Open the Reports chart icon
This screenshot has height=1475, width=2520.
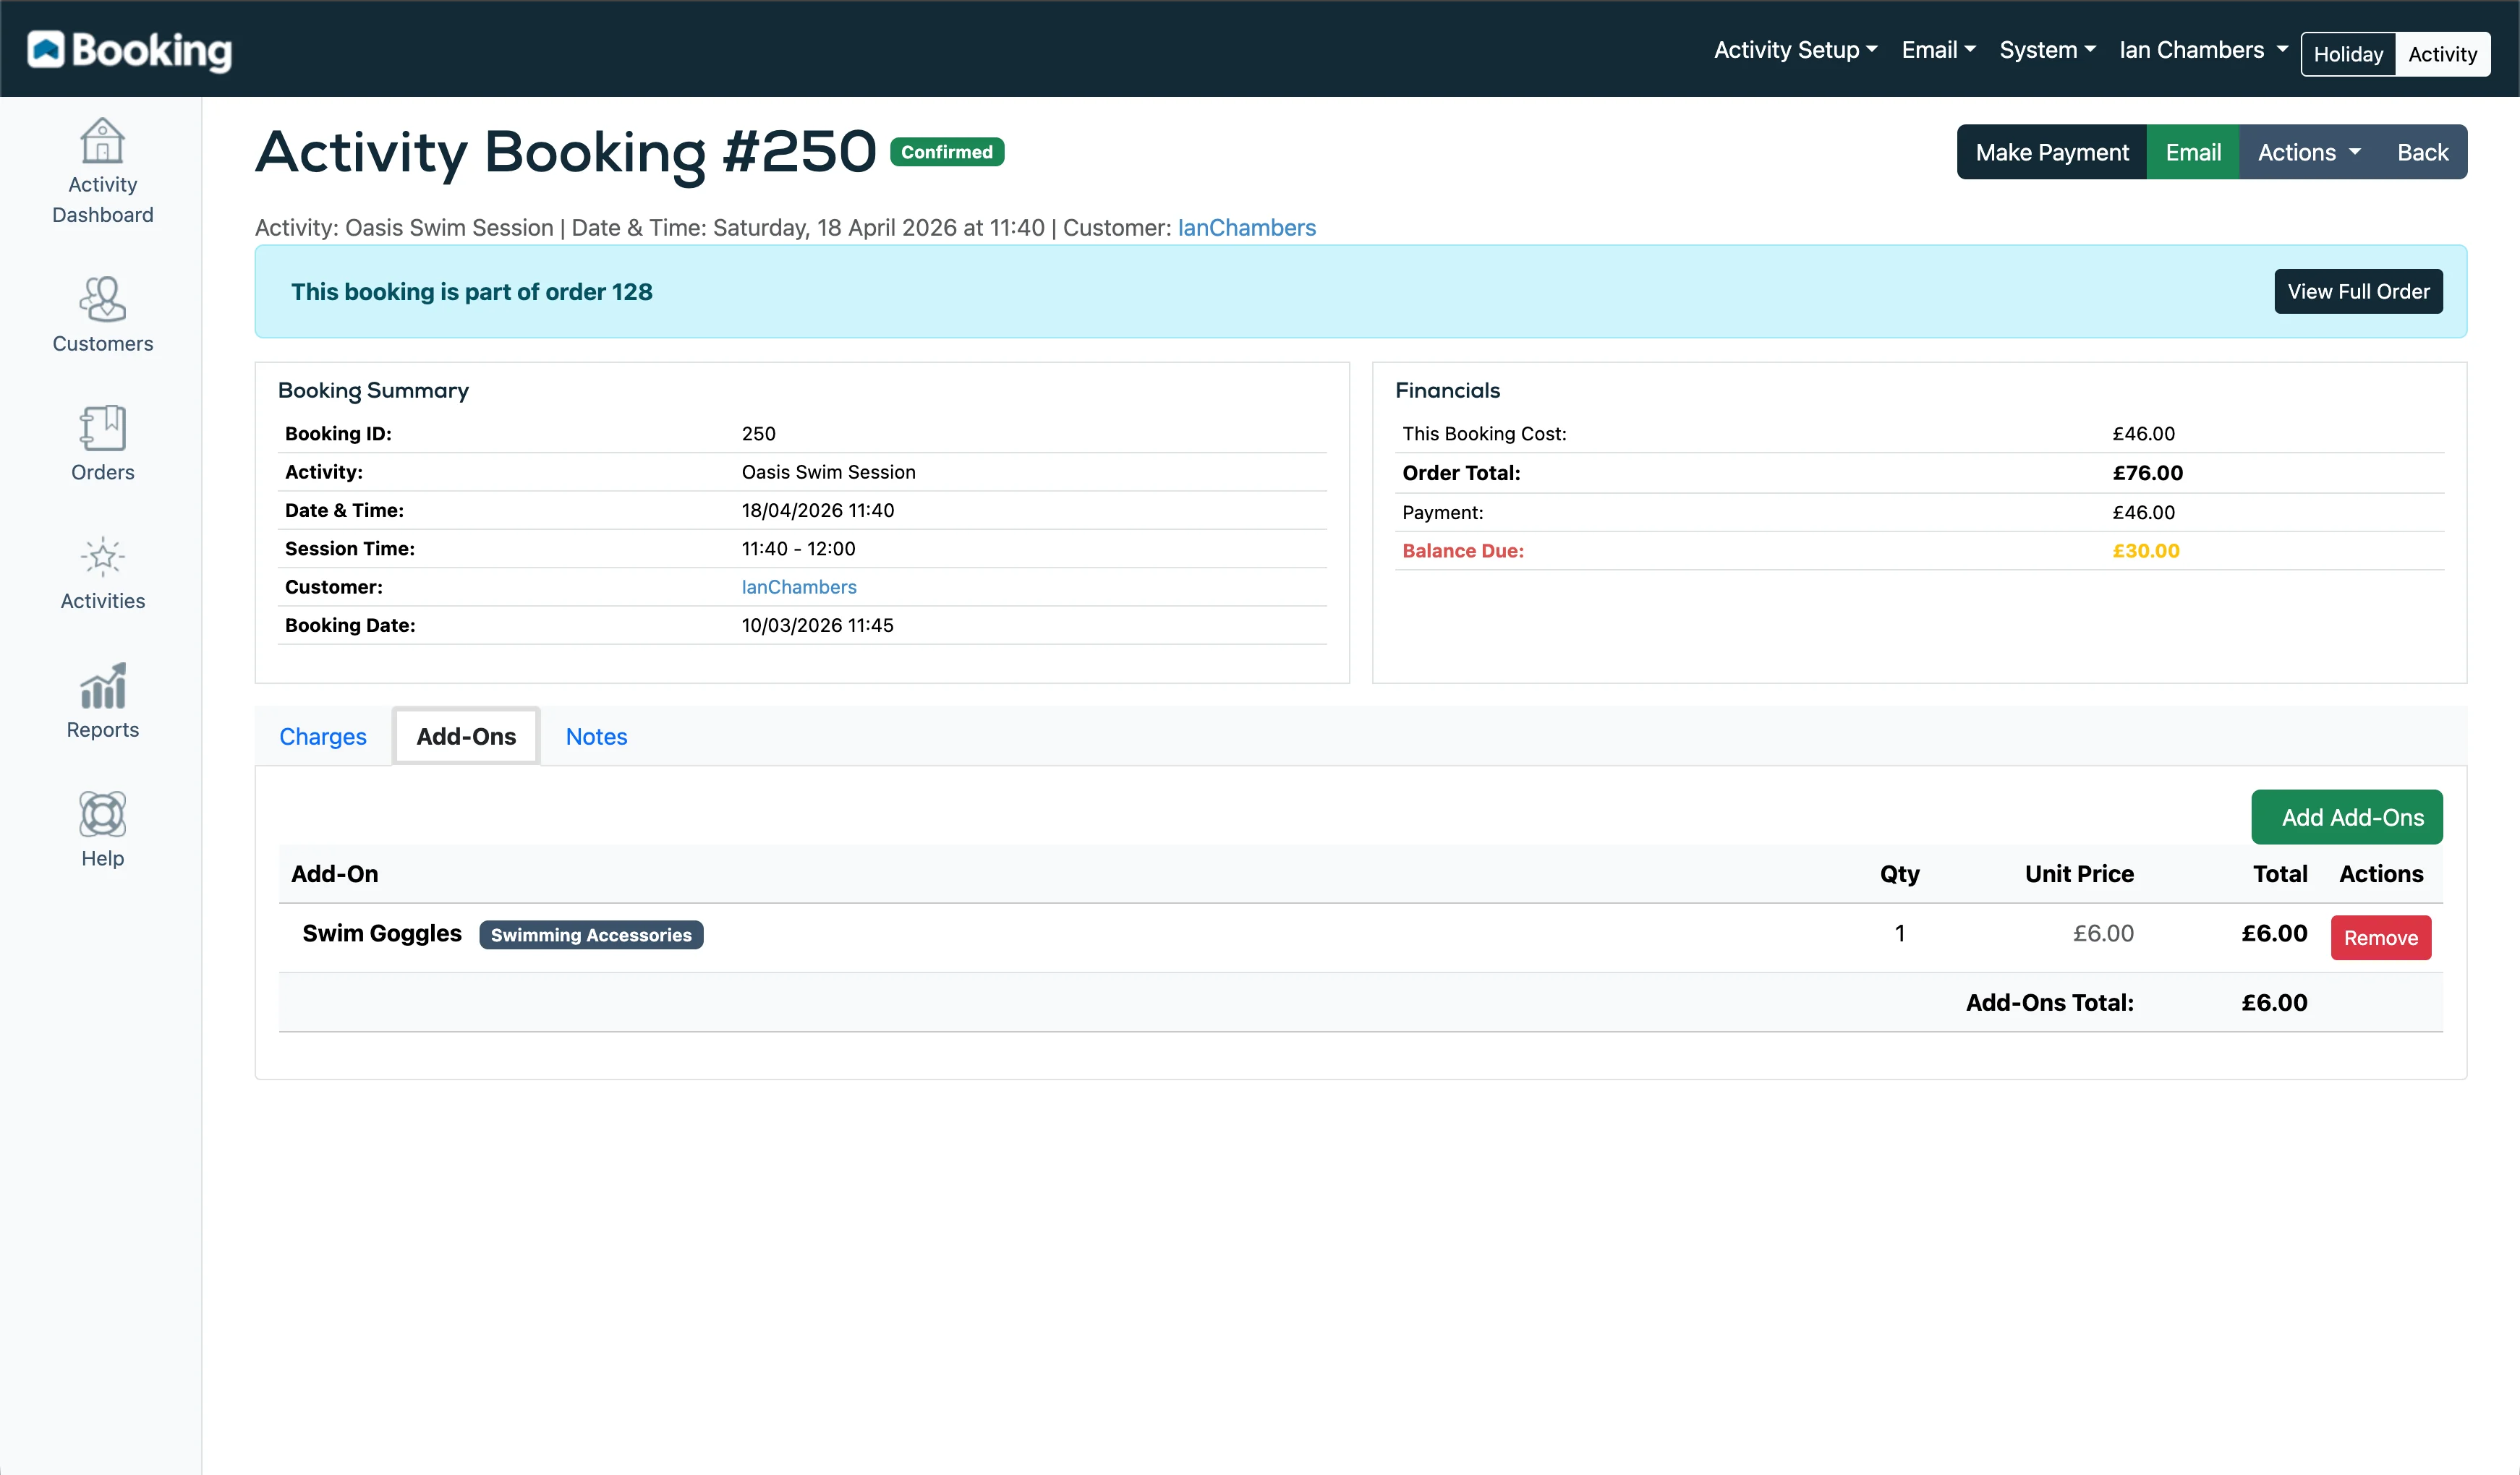[102, 685]
